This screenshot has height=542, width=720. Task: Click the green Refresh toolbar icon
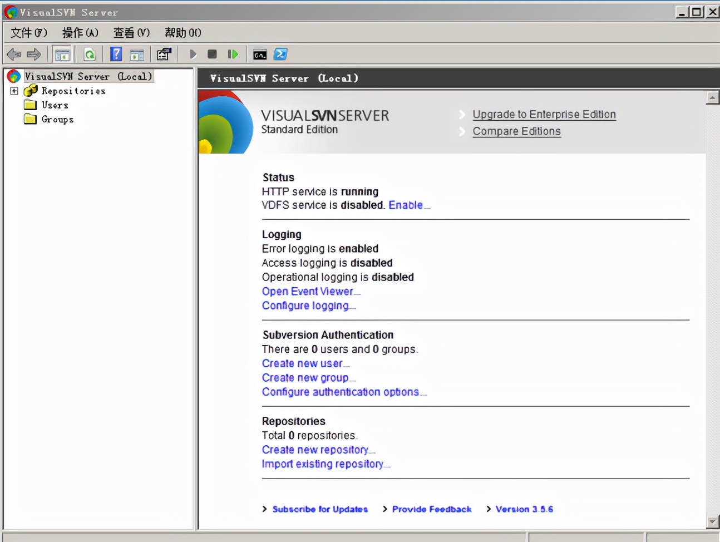(90, 55)
